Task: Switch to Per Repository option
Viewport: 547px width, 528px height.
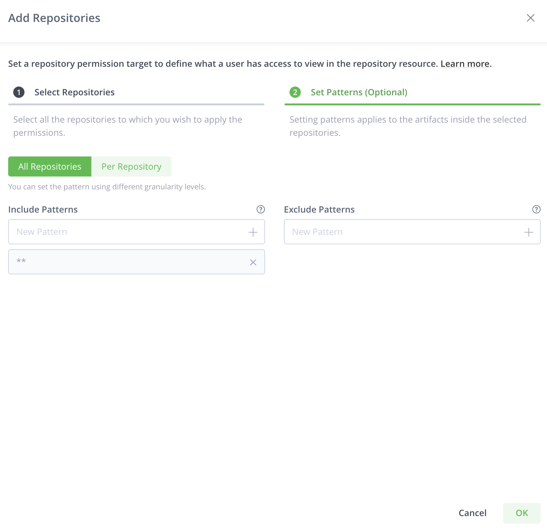Action: click(x=131, y=166)
